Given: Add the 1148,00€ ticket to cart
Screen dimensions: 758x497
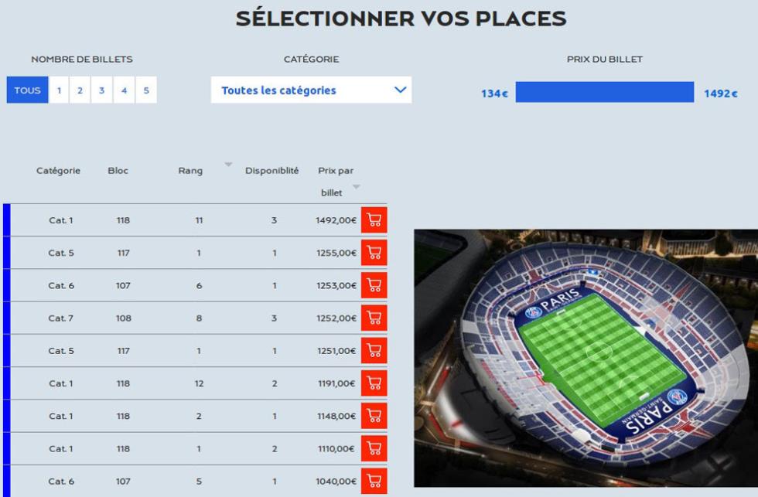Looking at the screenshot, I should point(374,416).
